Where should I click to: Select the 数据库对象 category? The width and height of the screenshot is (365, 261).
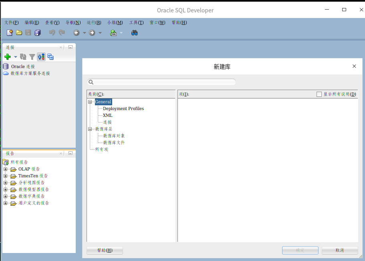click(x=114, y=136)
